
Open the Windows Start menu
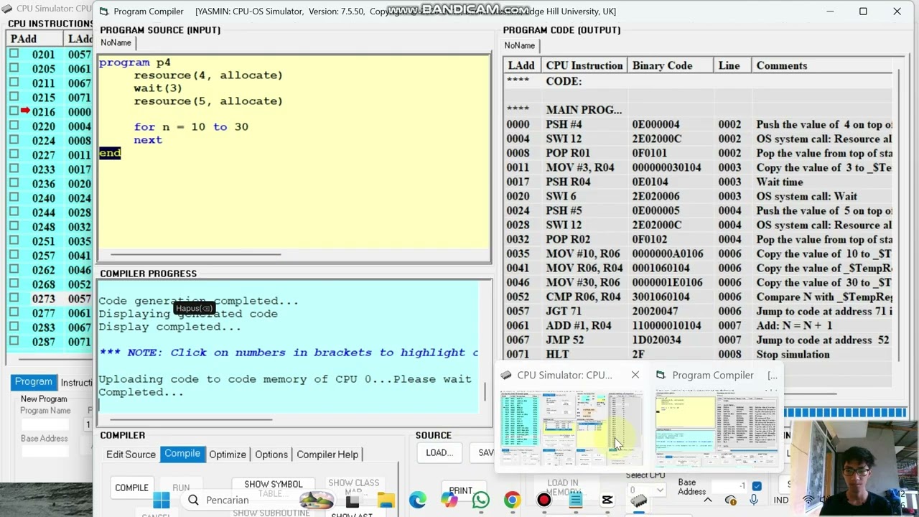point(162,500)
